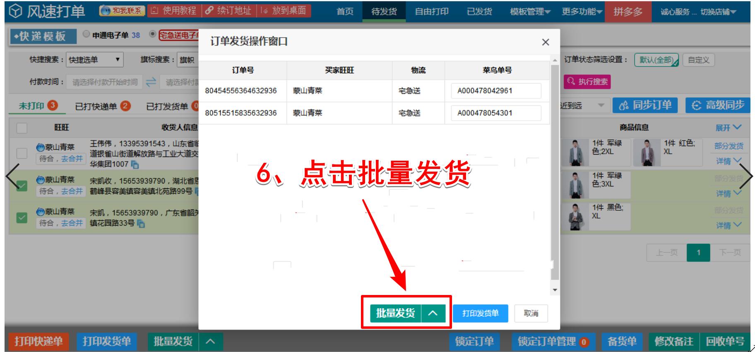
Task: Click 取消 button in dialog
Action: point(531,314)
